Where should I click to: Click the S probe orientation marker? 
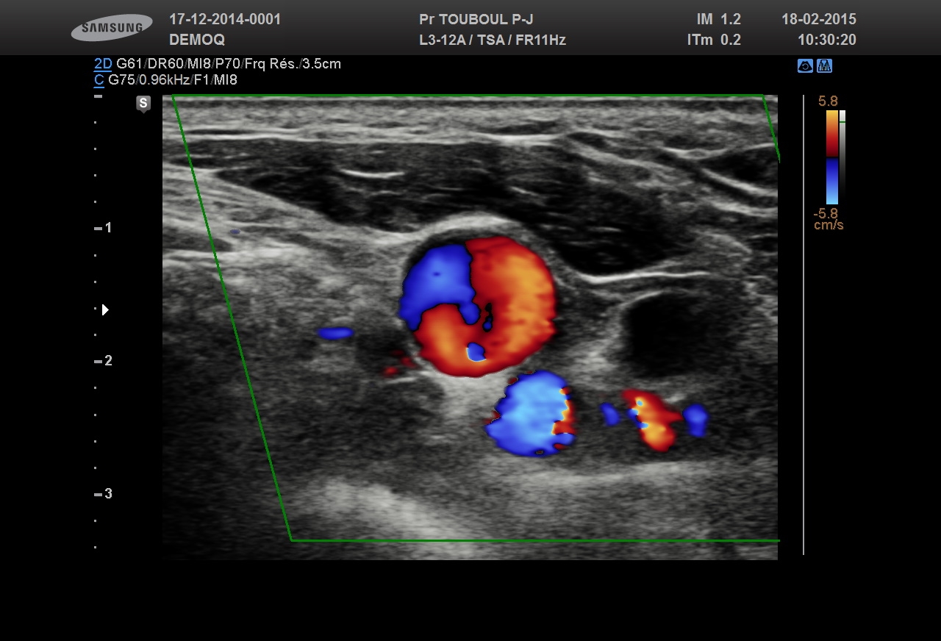click(x=143, y=103)
